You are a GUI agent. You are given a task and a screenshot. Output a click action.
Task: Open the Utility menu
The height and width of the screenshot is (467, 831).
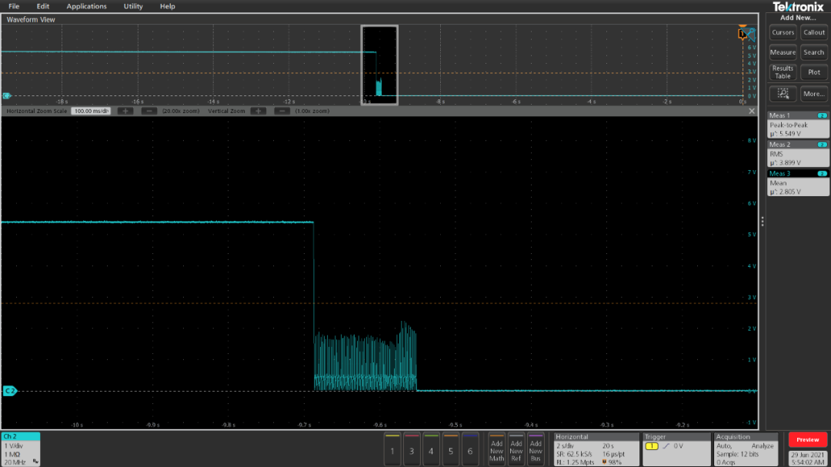133,6
